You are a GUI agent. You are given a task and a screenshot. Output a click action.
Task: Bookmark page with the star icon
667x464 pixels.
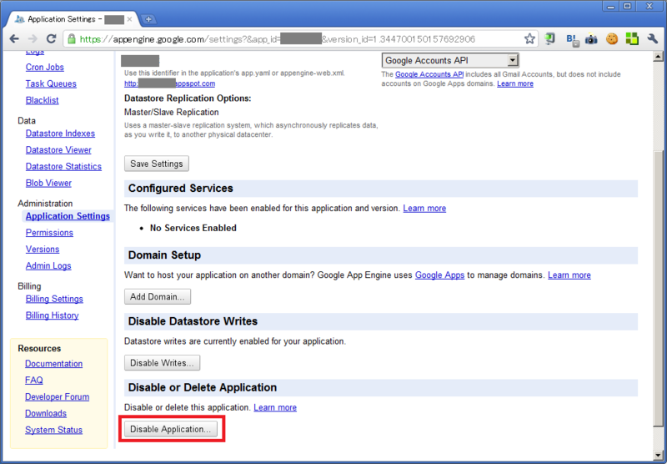tap(529, 38)
